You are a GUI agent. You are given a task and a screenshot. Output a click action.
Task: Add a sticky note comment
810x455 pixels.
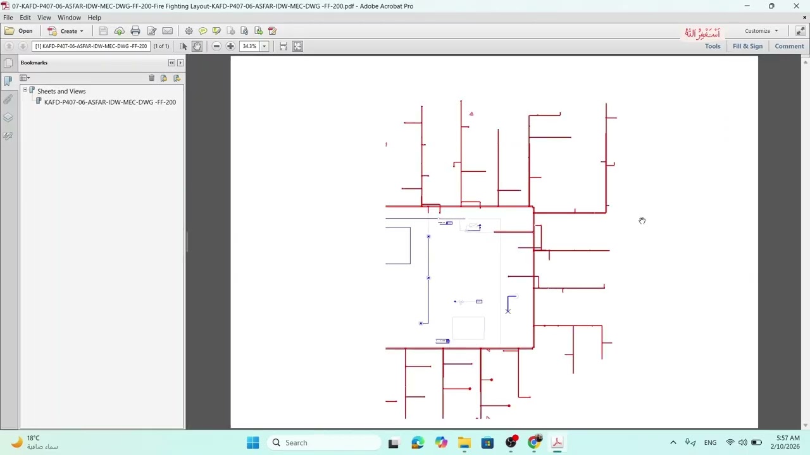click(202, 31)
